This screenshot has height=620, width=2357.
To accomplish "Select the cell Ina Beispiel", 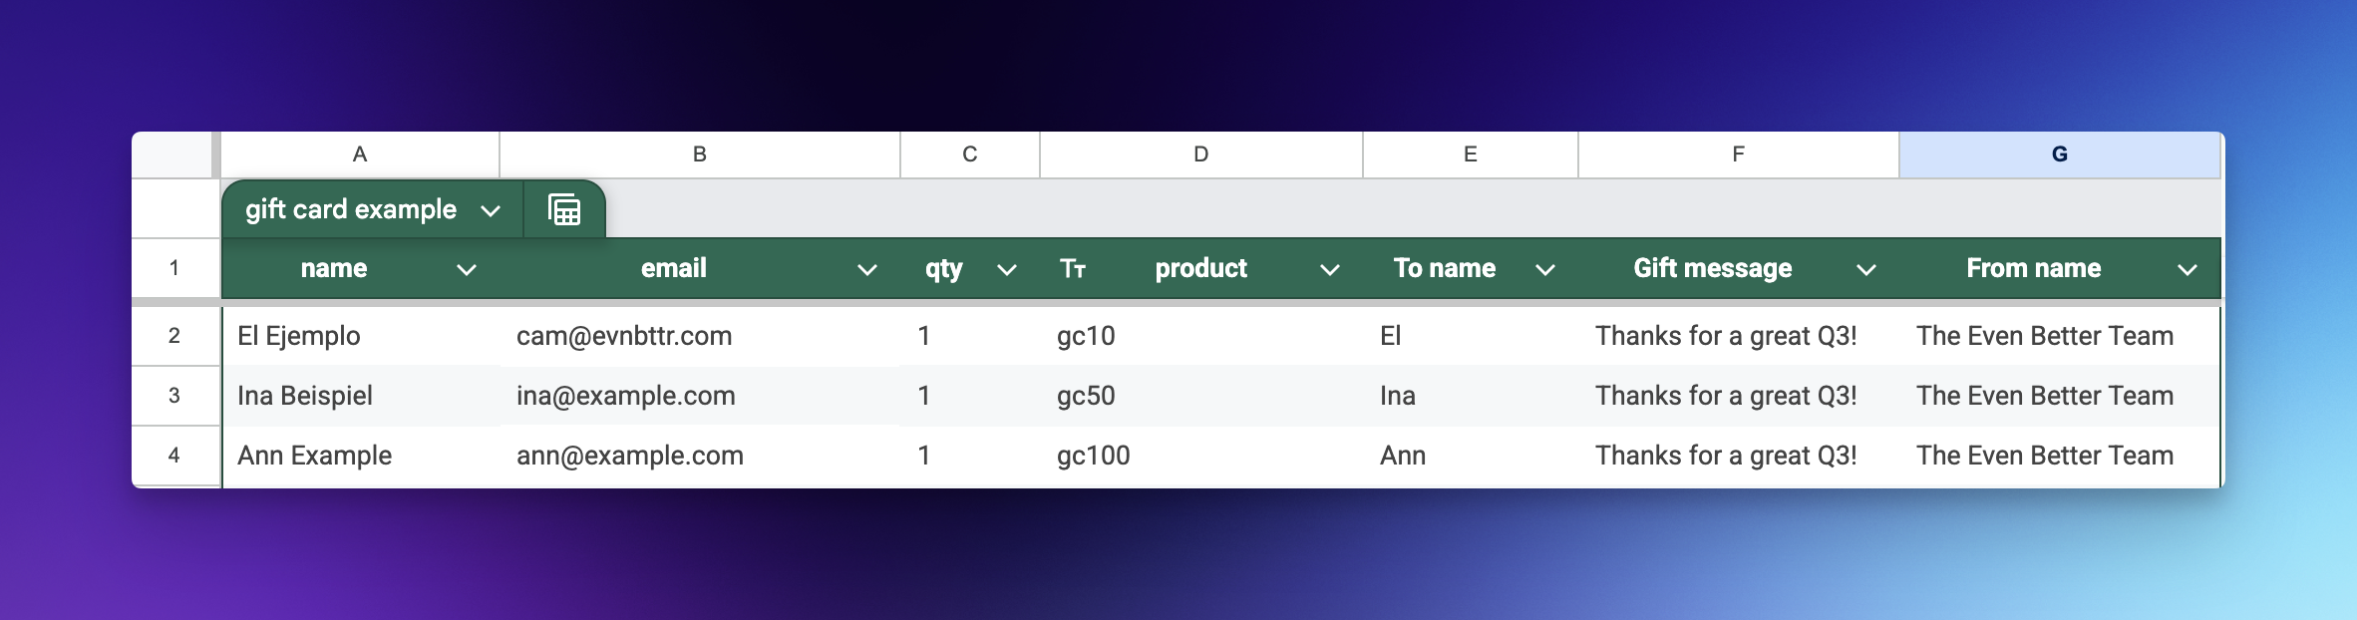I will 360,396.
